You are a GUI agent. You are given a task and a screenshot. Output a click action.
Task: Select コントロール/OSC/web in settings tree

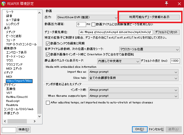coord(18,109)
